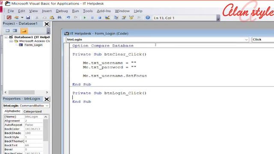Close the Properties - btnLogin panel
Screen dimensions: 274x154
(x=47, y=99)
